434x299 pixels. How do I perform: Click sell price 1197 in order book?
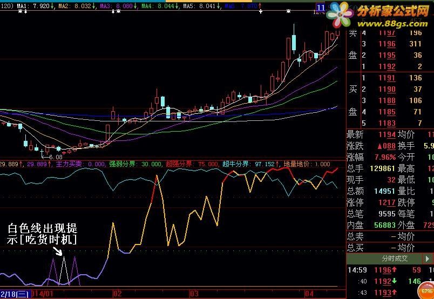pos(387,33)
